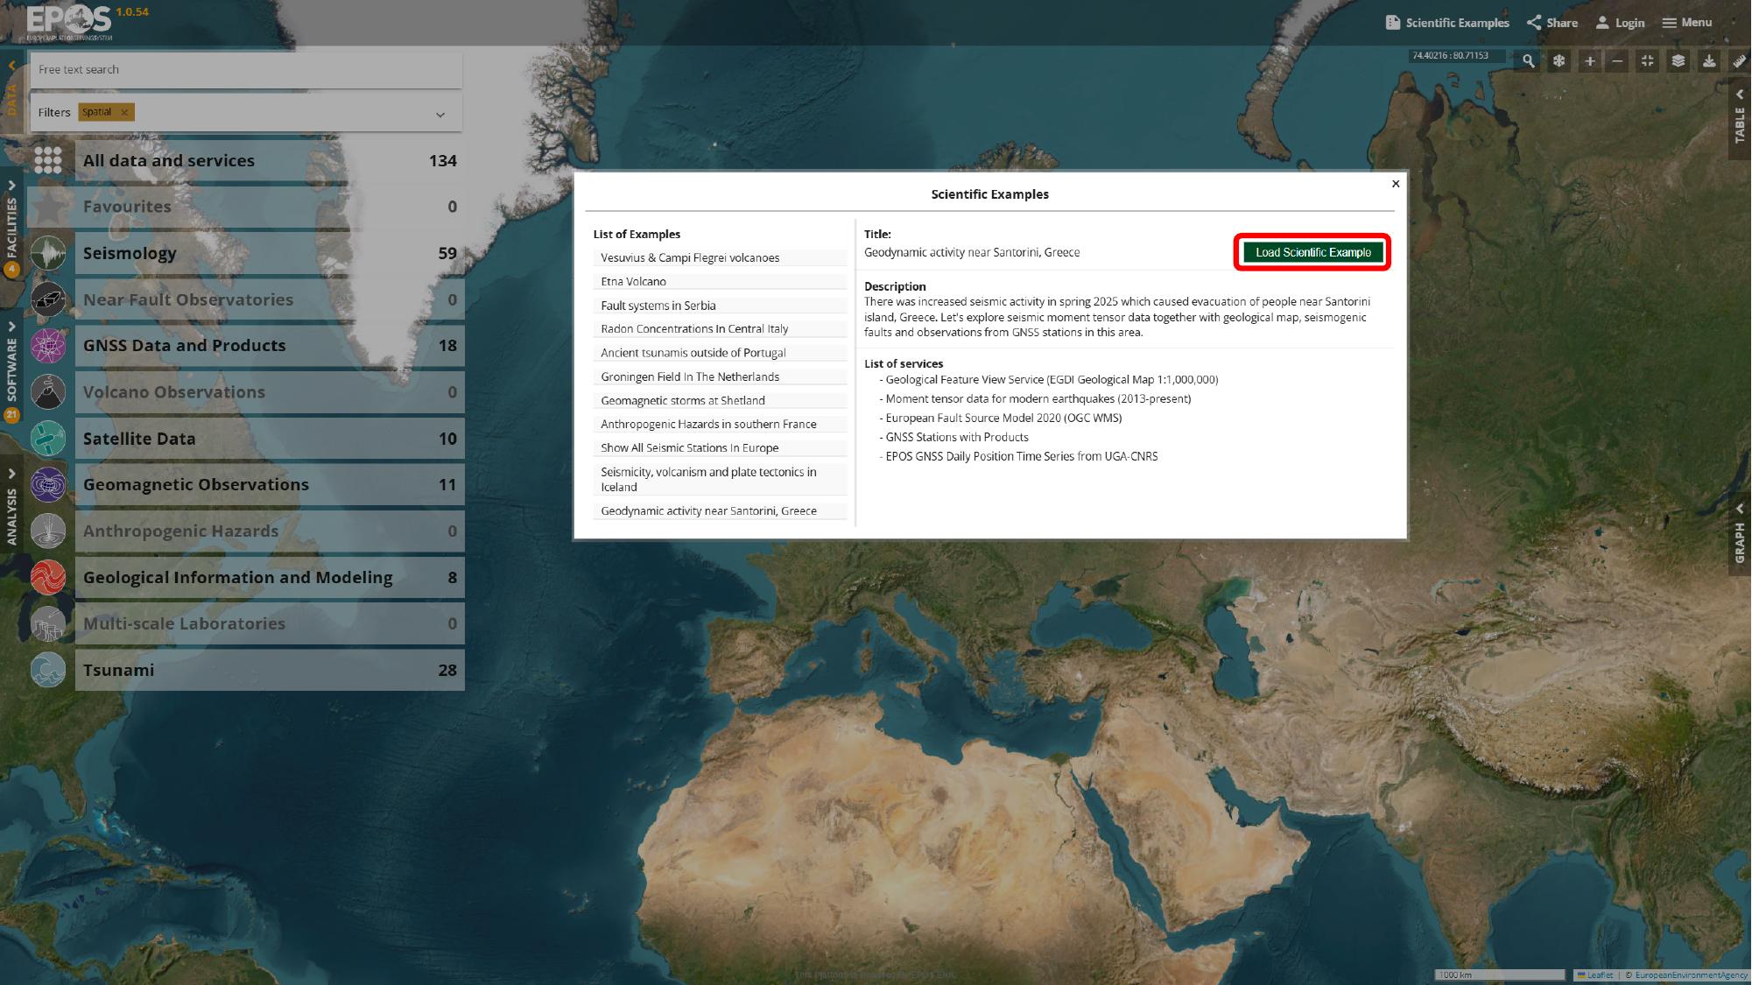Click the Volcano Observations icon
Image resolution: width=1752 pixels, height=985 pixels.
48,391
